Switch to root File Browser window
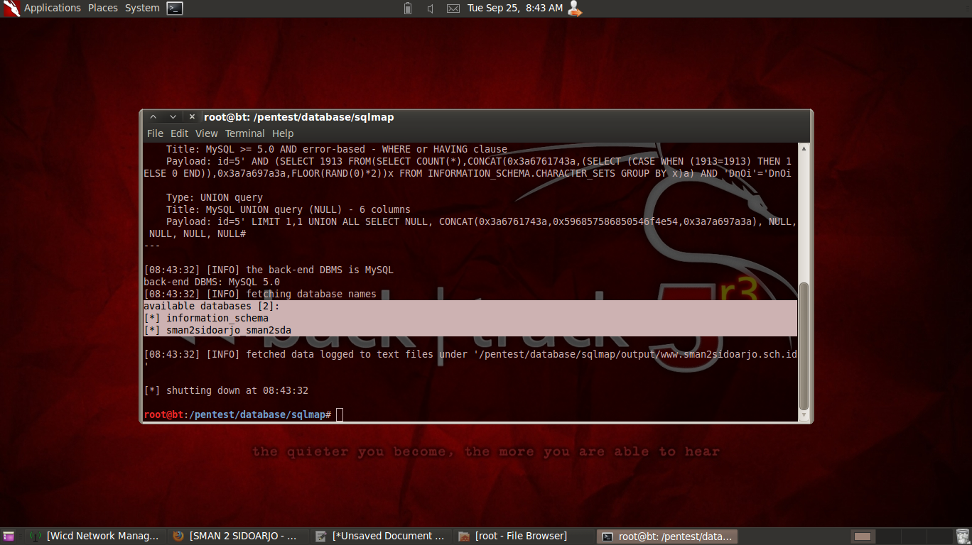 tap(524, 536)
